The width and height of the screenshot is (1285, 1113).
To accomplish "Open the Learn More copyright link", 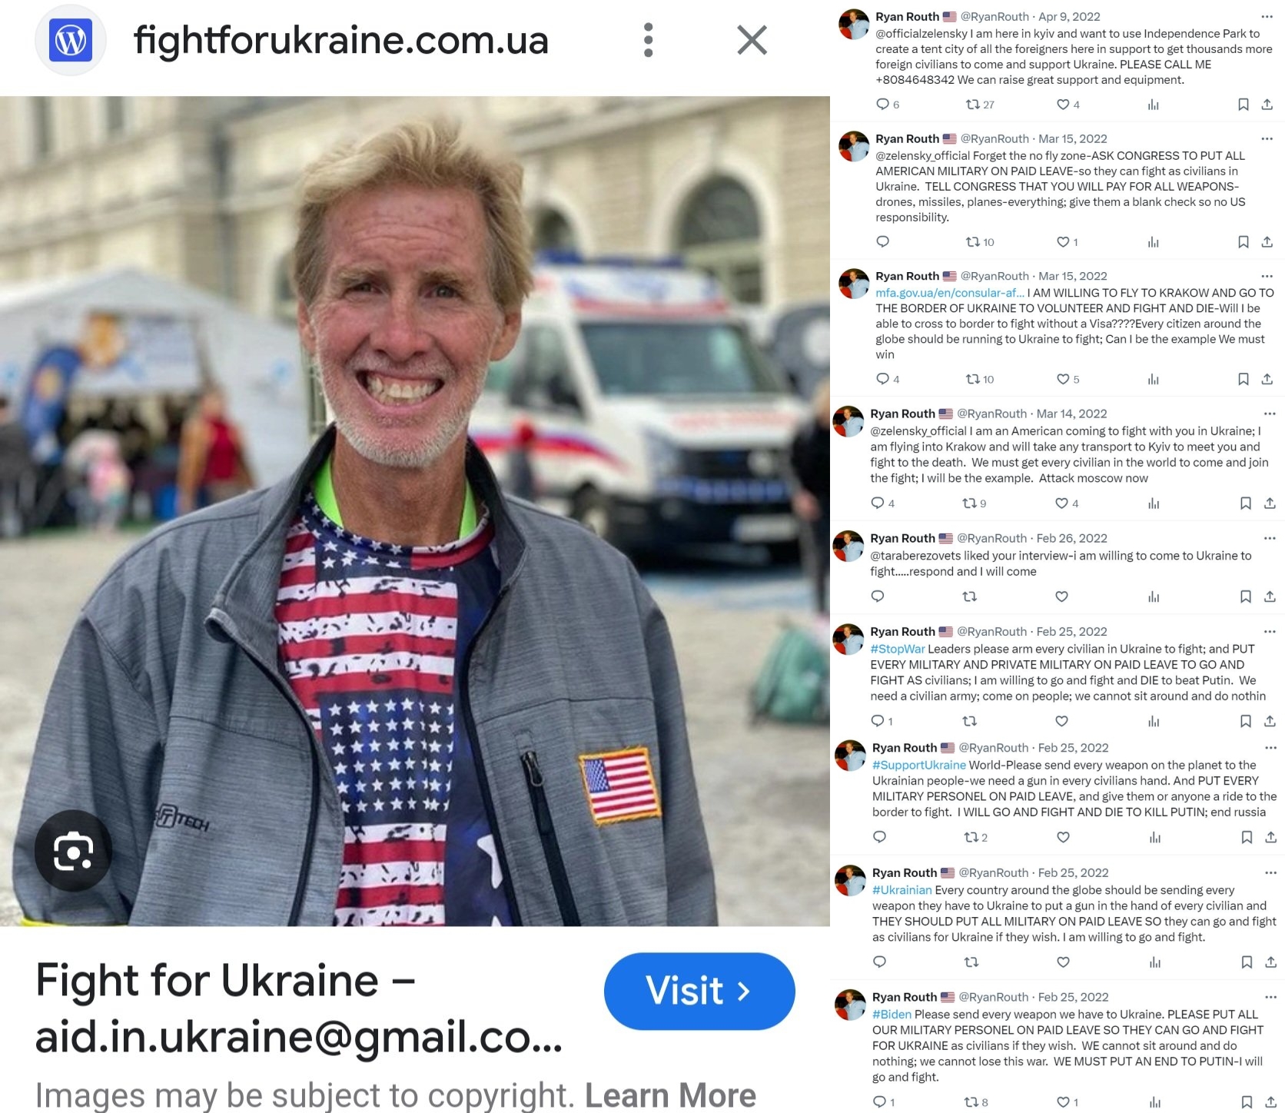I will (x=670, y=1095).
